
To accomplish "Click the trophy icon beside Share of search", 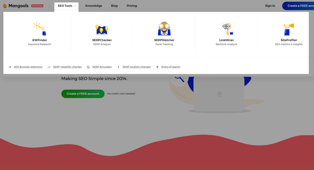I will (157, 67).
